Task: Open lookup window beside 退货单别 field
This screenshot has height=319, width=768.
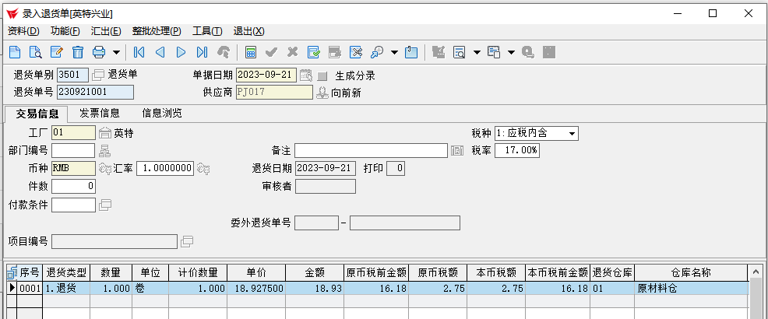Action: point(98,75)
